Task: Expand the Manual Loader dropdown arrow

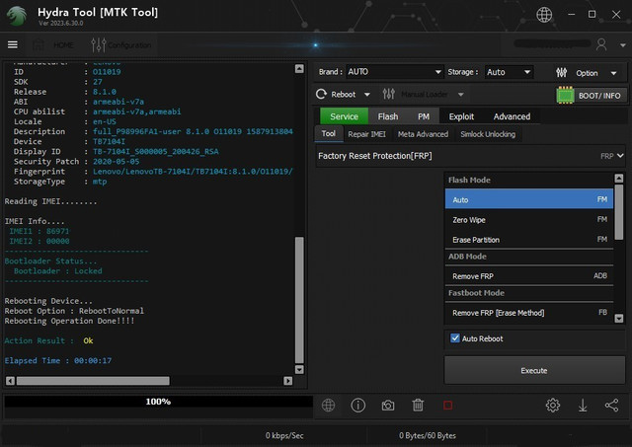Action: (461, 95)
